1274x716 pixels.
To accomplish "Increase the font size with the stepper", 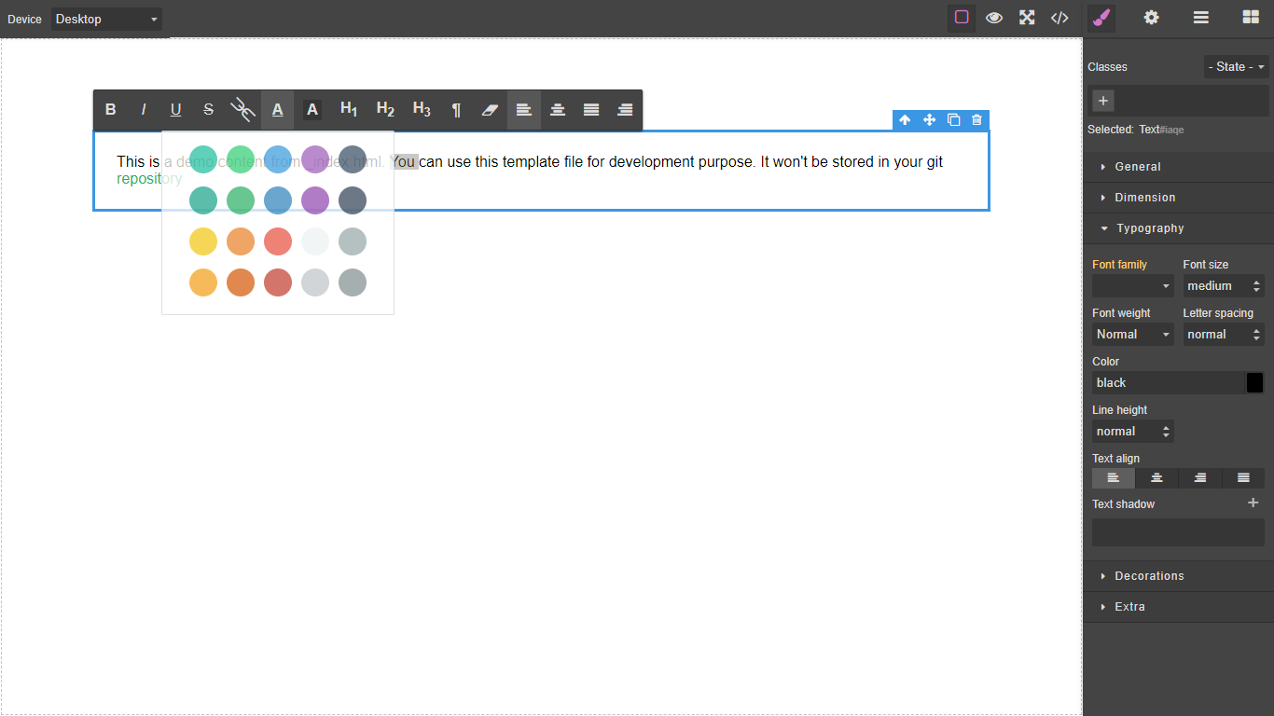I will click(1258, 282).
